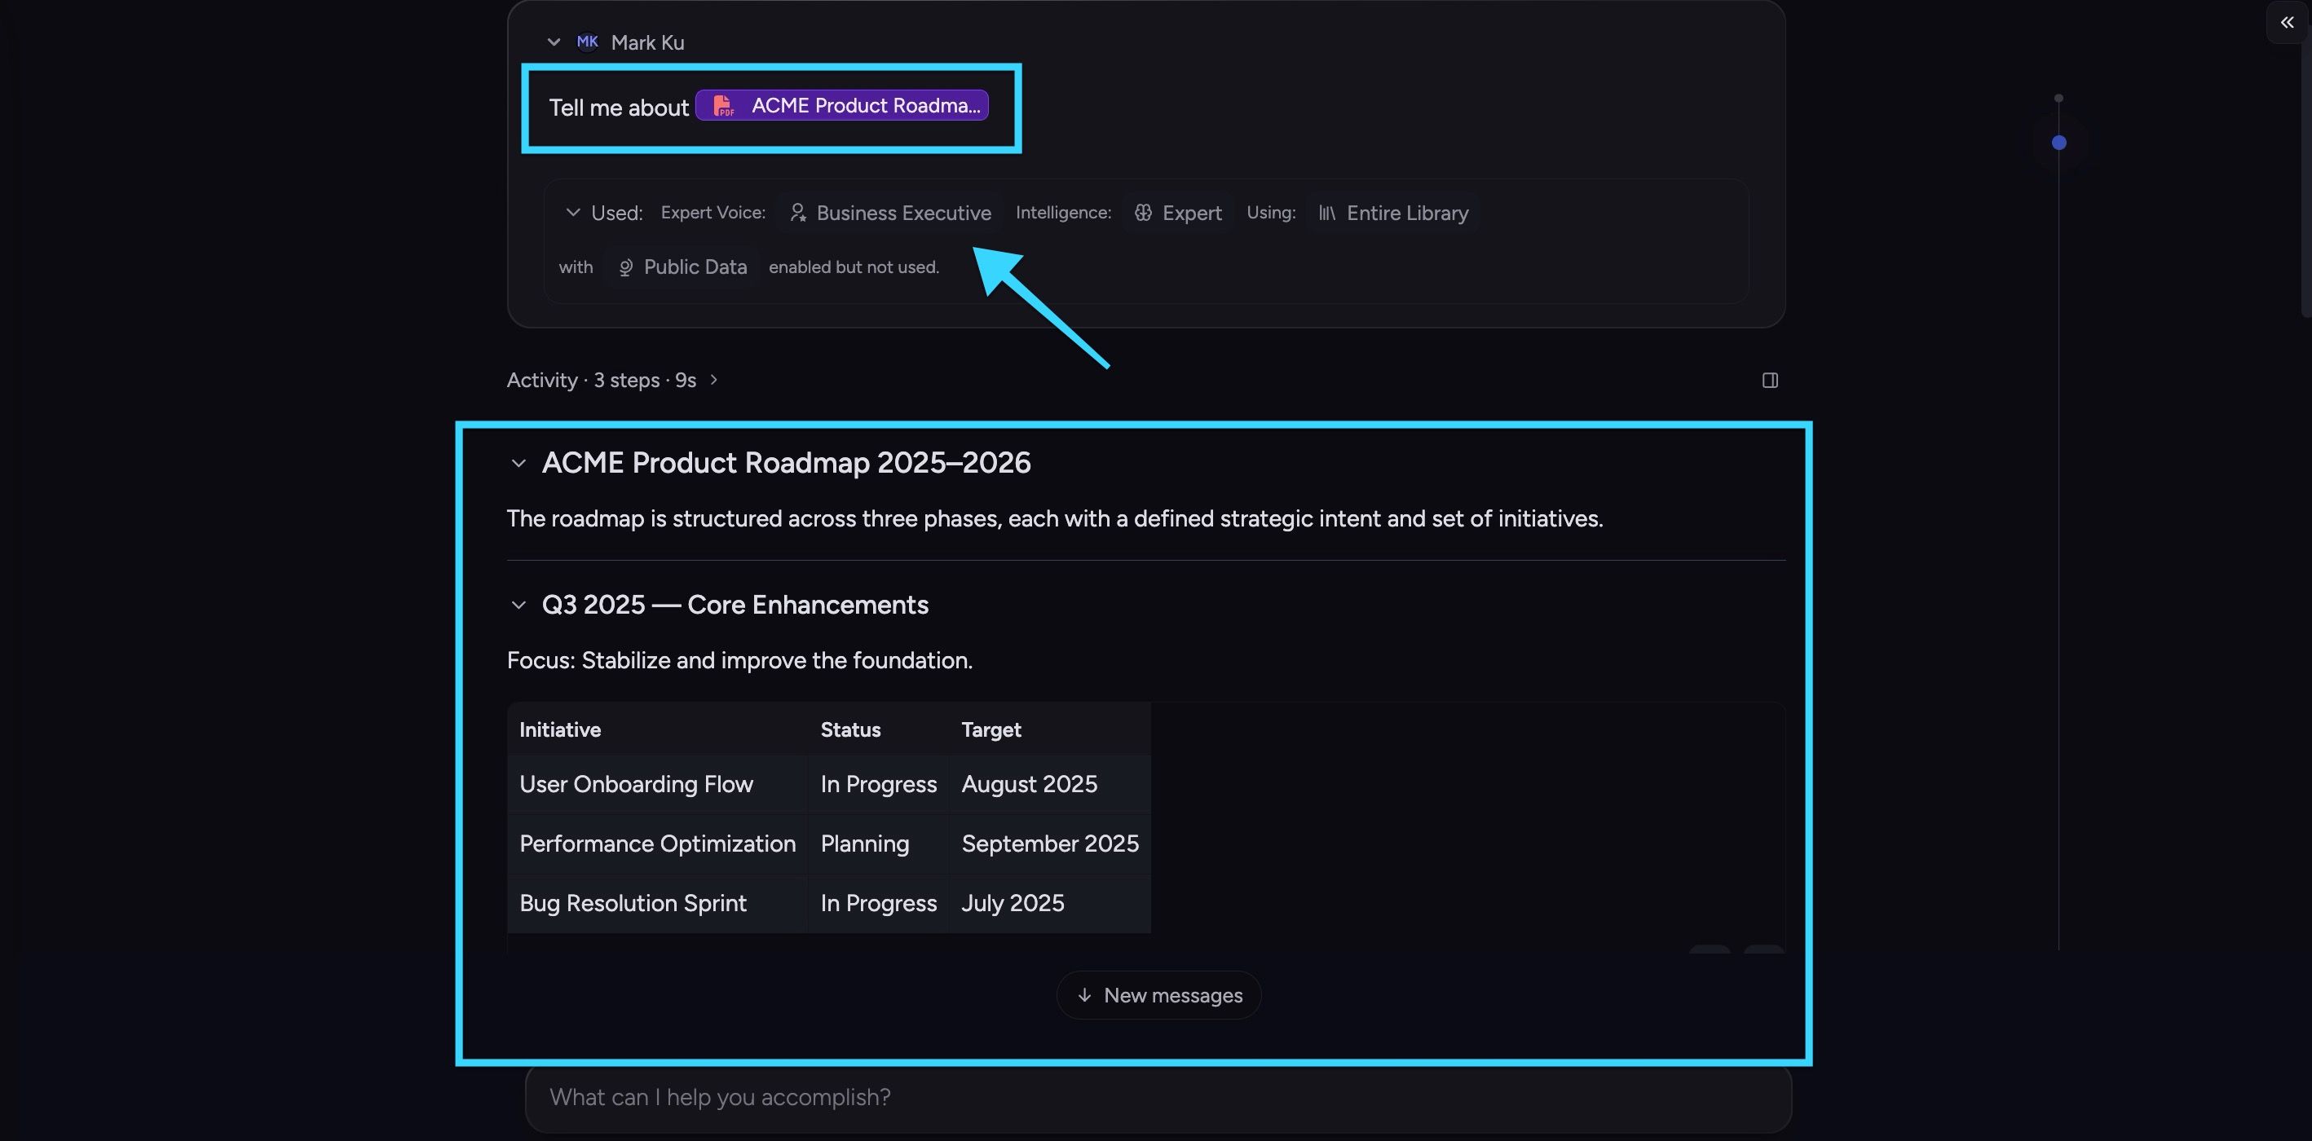The height and width of the screenshot is (1141, 2312).
Task: Click the small gray timeline dot
Action: (x=2059, y=98)
